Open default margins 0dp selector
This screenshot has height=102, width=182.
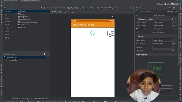coord(59,12)
